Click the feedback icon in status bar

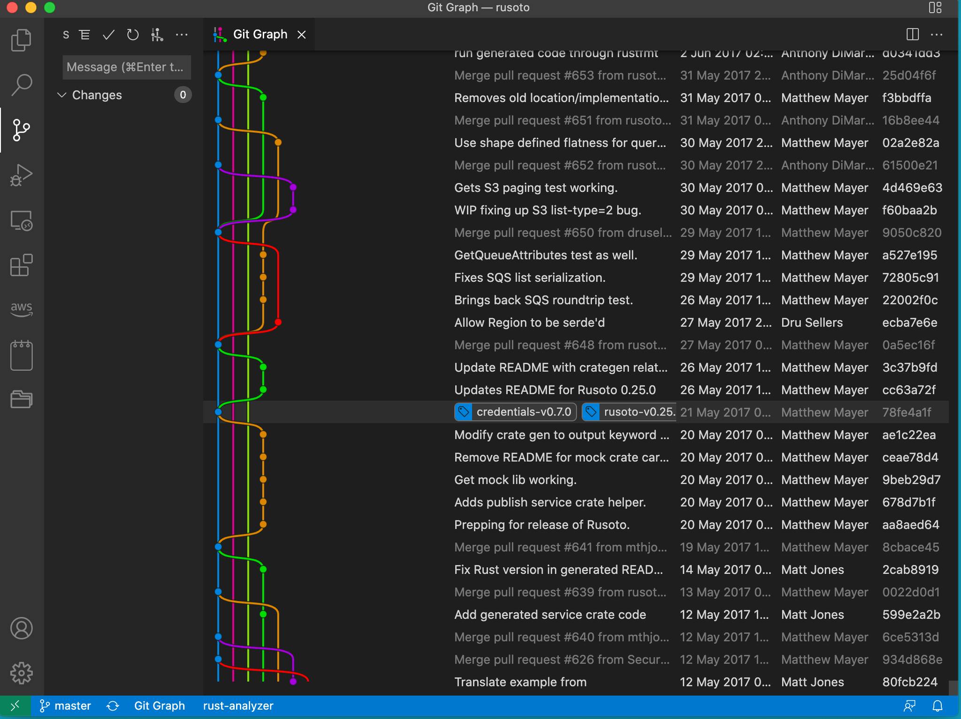(910, 706)
